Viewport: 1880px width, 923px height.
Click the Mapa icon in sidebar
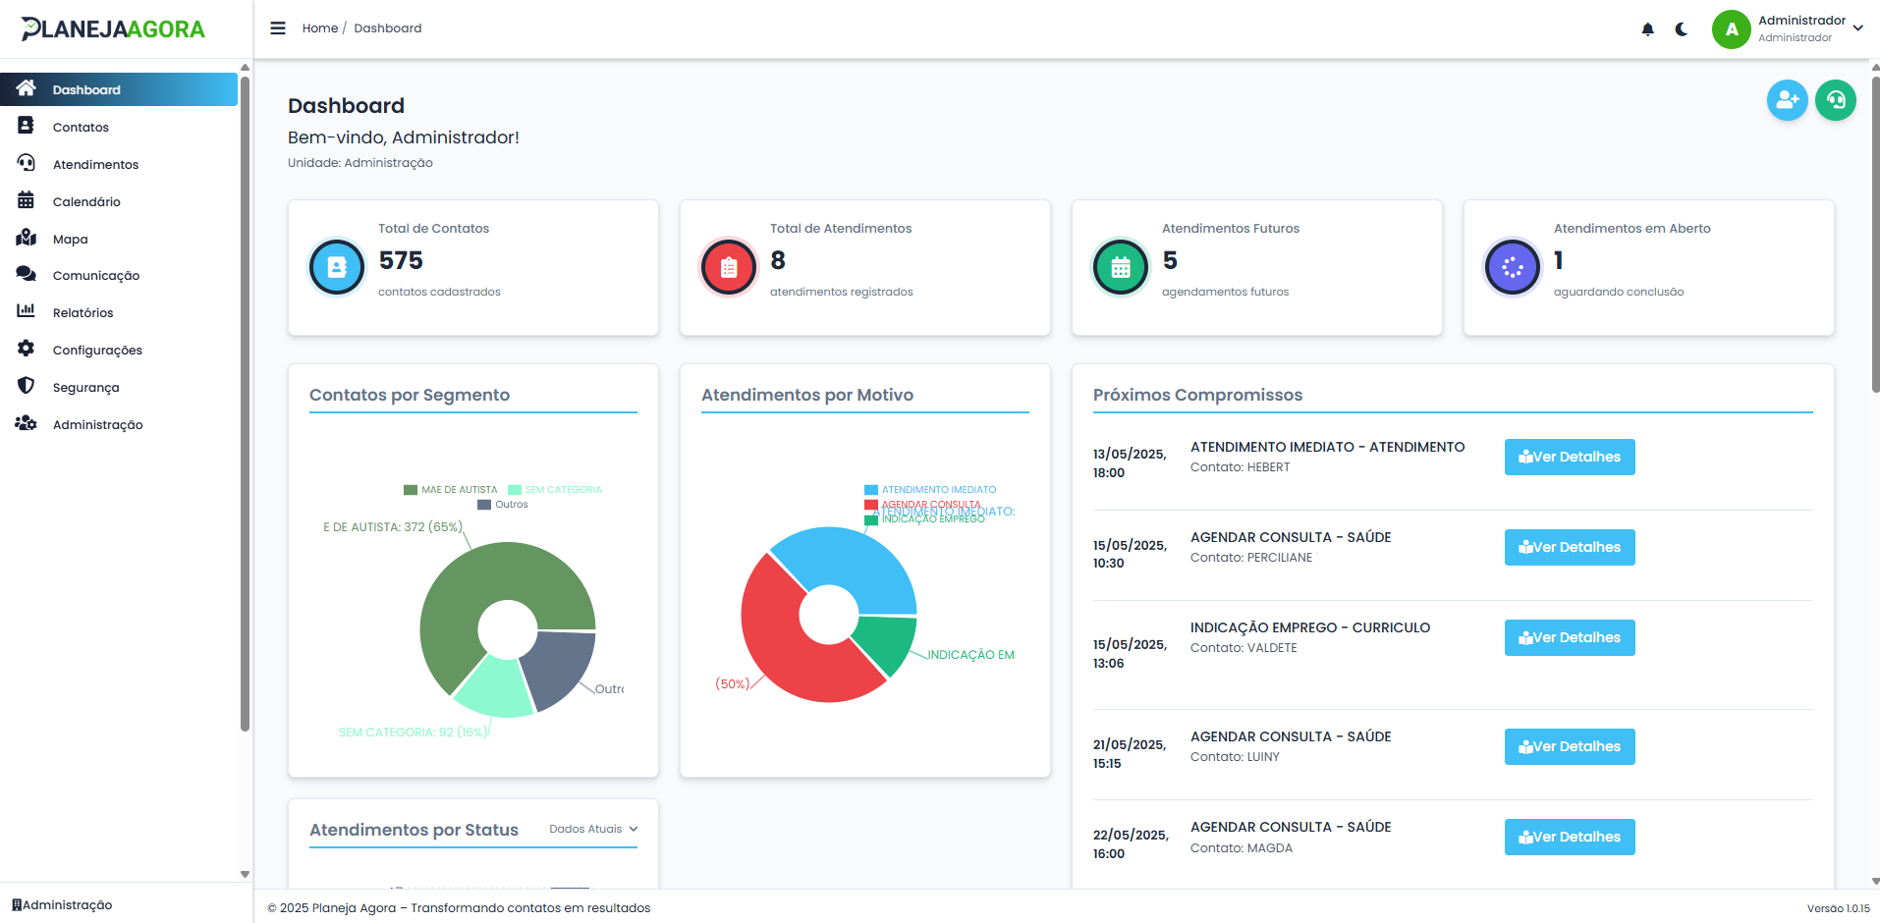click(27, 238)
